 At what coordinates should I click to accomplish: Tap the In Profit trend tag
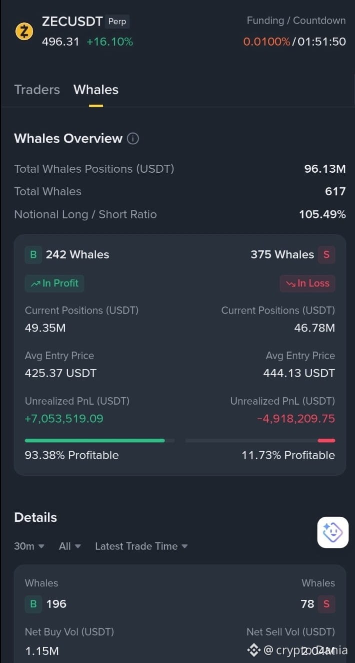pos(54,283)
